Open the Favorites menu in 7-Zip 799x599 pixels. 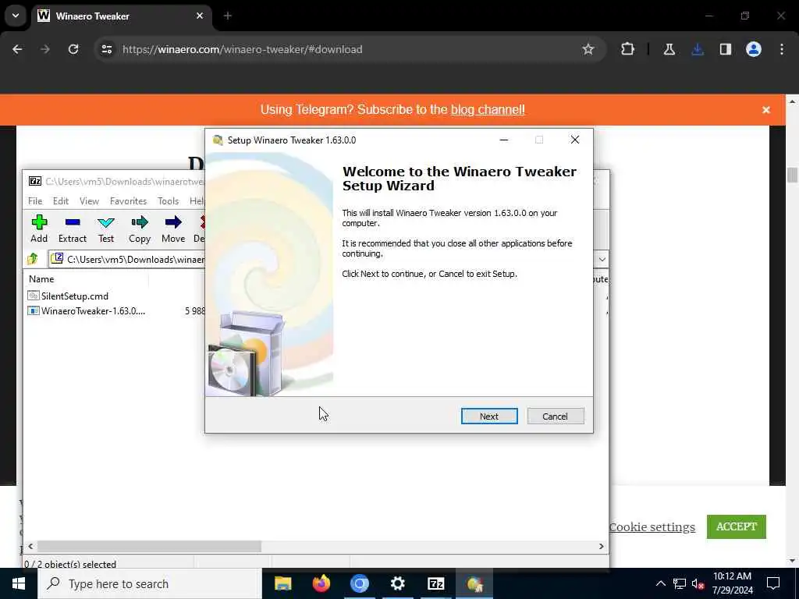click(129, 200)
